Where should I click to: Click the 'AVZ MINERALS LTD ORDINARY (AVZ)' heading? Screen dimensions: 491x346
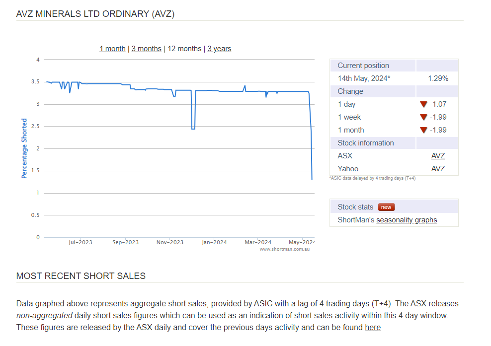click(95, 14)
